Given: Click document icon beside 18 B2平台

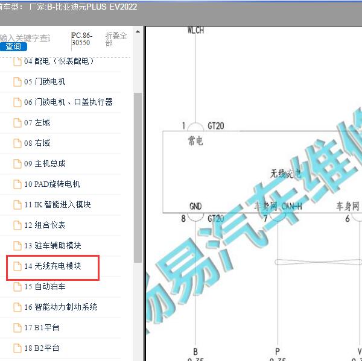Looking at the screenshot, I should (17, 348).
